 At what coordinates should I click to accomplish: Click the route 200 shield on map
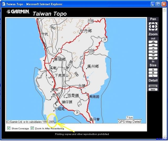tap(91, 51)
